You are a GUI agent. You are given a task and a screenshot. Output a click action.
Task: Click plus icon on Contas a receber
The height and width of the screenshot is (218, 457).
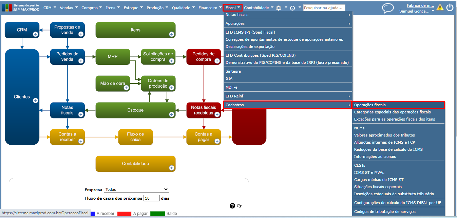pos(81,141)
